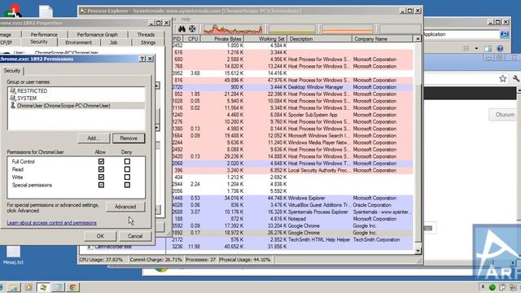Click Physical Usage: 44.10% in status bar
The height and width of the screenshot is (293, 521).
(x=245, y=260)
